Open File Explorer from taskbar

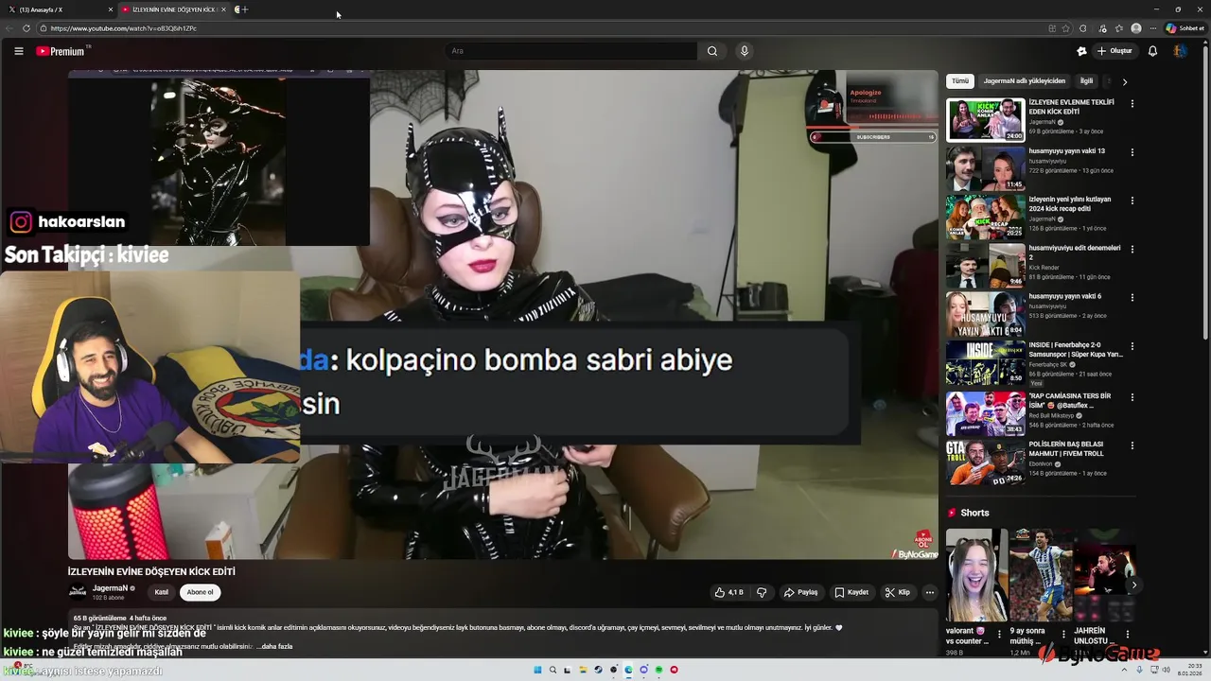pyautogui.click(x=583, y=670)
